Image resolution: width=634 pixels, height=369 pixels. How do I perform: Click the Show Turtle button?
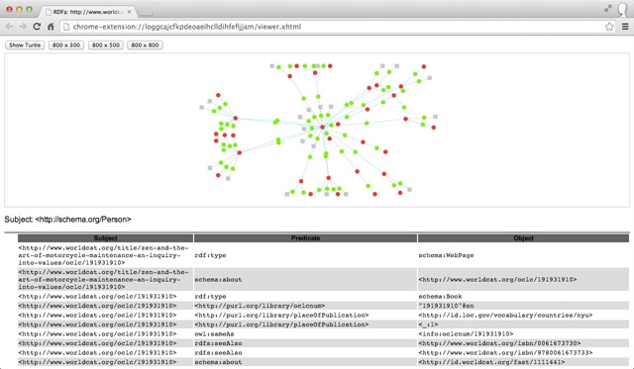tap(25, 45)
